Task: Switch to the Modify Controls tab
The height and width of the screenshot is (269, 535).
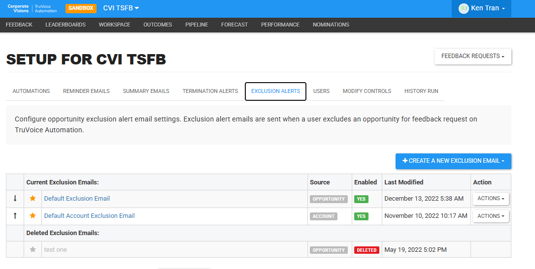Action: (367, 91)
